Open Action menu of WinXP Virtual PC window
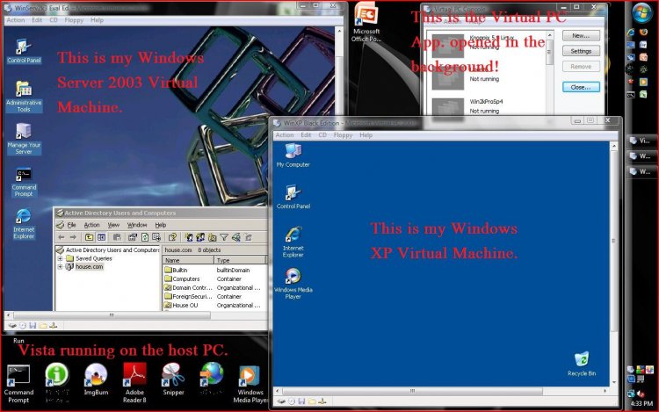 point(285,135)
